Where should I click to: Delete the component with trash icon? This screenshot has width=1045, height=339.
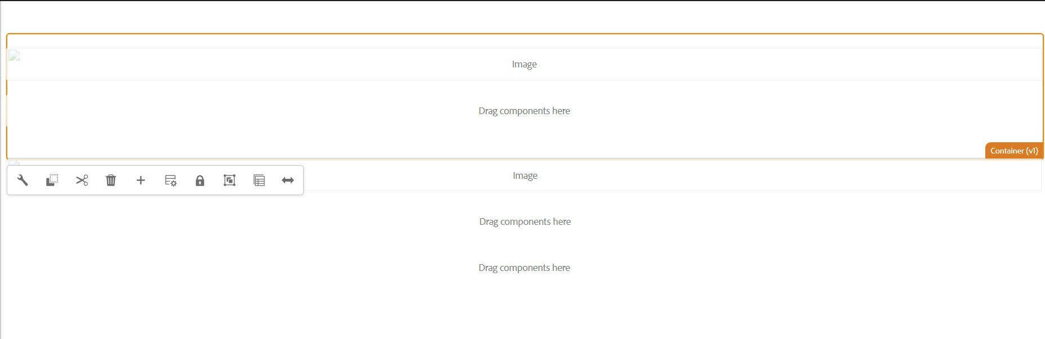tap(111, 180)
